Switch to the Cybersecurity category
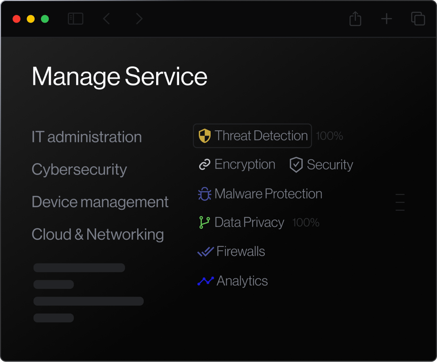 [x=79, y=169]
